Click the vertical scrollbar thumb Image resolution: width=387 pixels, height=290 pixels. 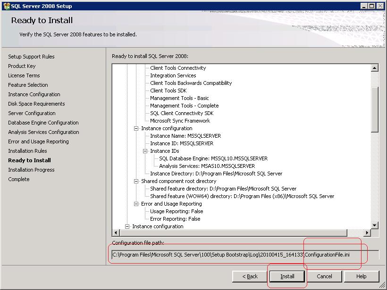tap(374, 109)
